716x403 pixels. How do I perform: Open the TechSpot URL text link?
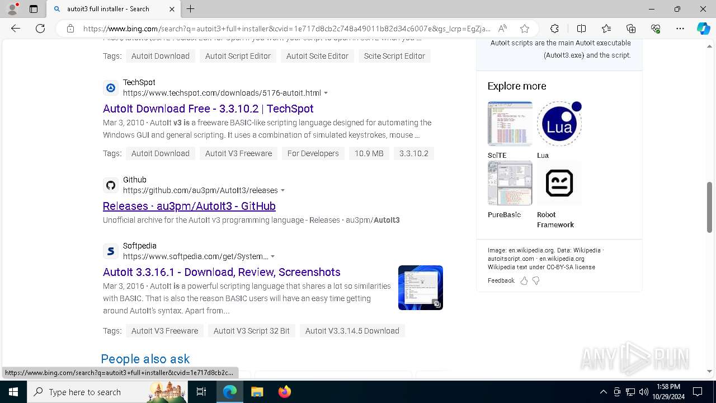[222, 93]
